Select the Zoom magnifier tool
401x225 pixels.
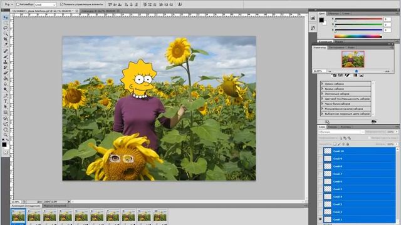pyautogui.click(x=6, y=135)
